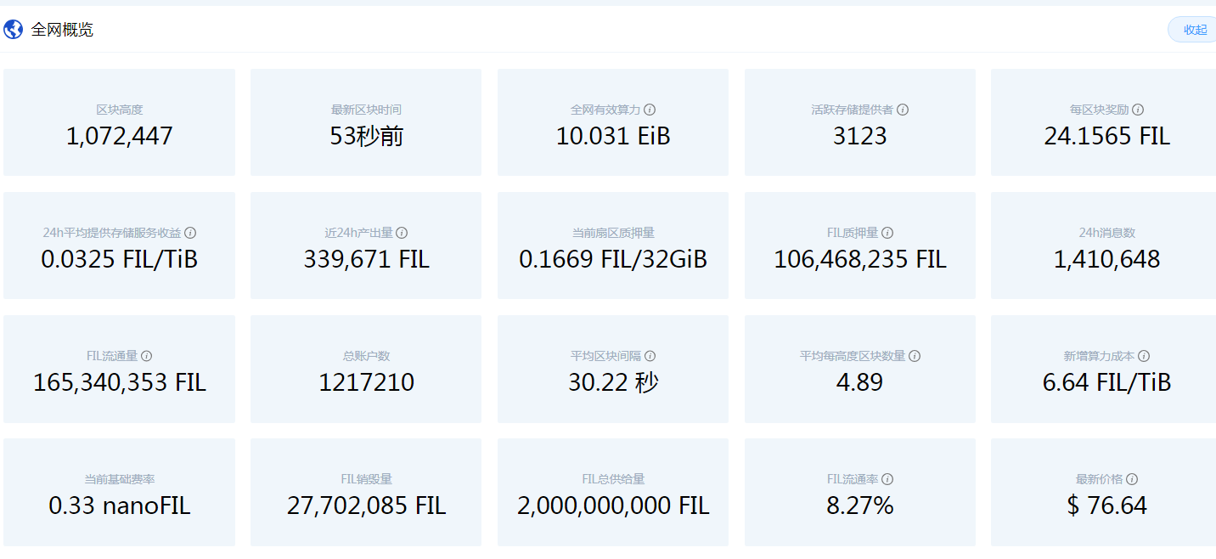Click the globe icon beside 全网概览
The width and height of the screenshot is (1216, 559).
(x=14, y=30)
